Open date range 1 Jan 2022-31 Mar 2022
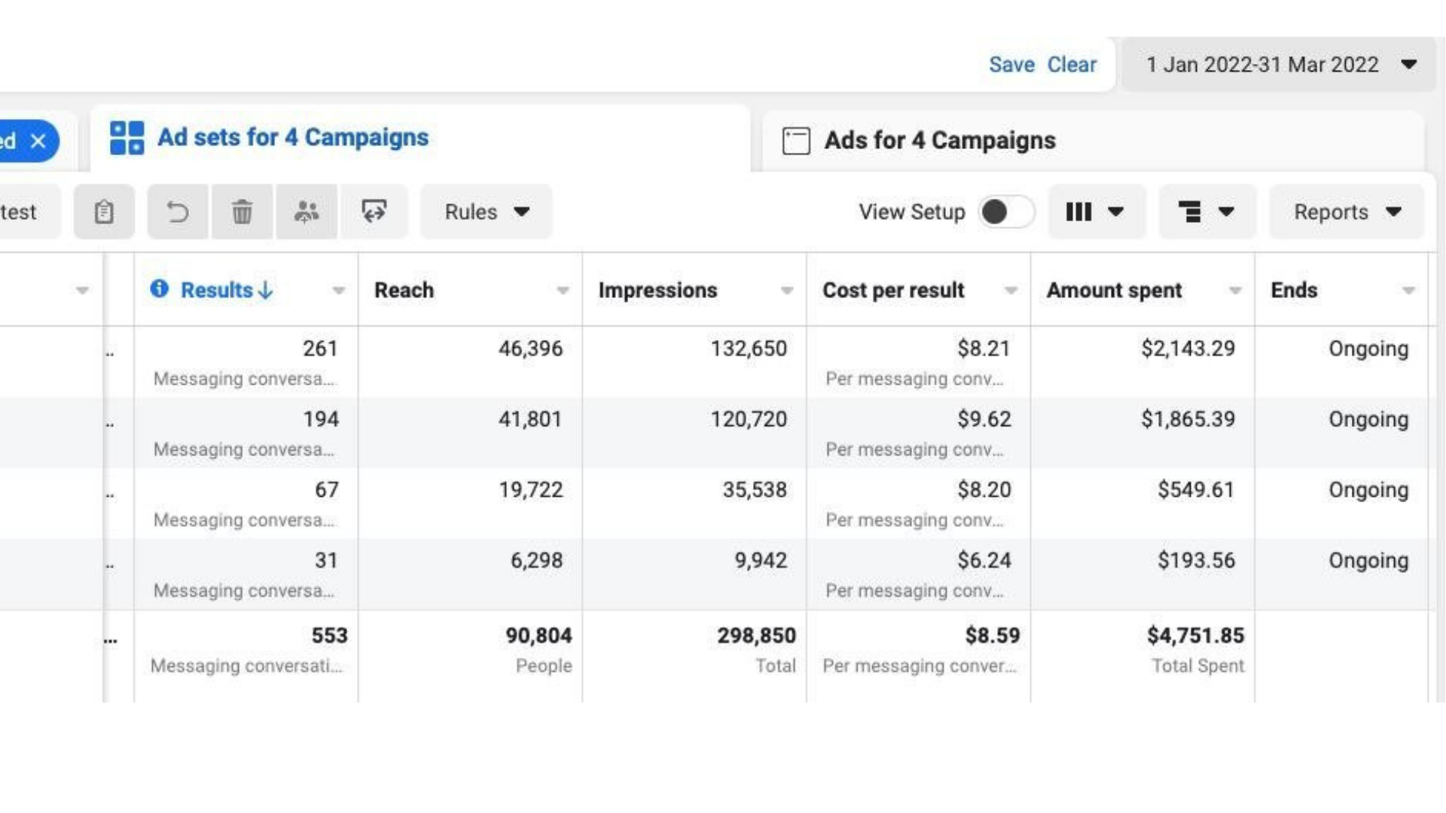This screenshot has width=1446, height=813. (1280, 65)
